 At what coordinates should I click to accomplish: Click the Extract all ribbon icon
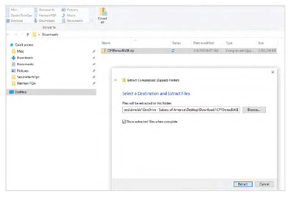pos(103,14)
